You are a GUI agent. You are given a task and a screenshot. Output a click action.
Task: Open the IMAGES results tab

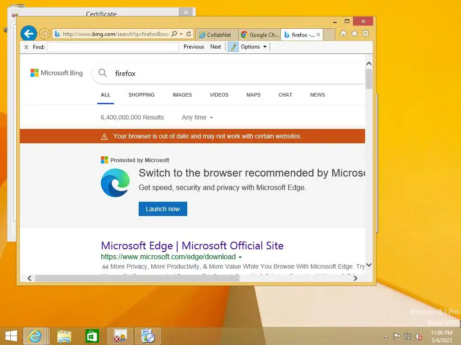(182, 95)
